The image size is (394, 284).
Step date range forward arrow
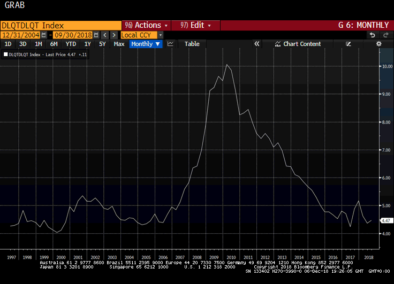click(114, 35)
